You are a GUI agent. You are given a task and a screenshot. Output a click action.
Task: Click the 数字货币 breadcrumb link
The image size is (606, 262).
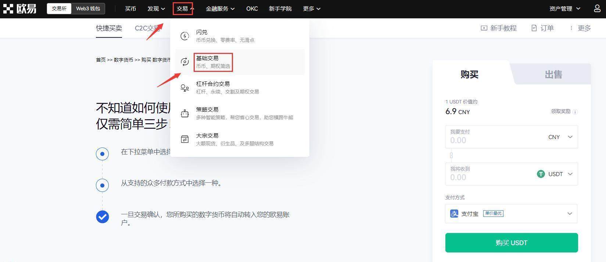[x=123, y=60]
